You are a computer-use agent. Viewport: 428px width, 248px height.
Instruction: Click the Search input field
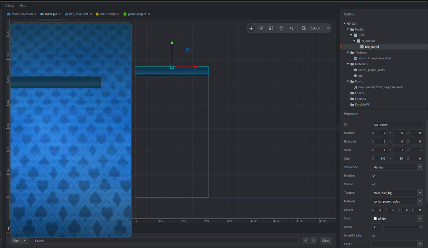coord(63,240)
